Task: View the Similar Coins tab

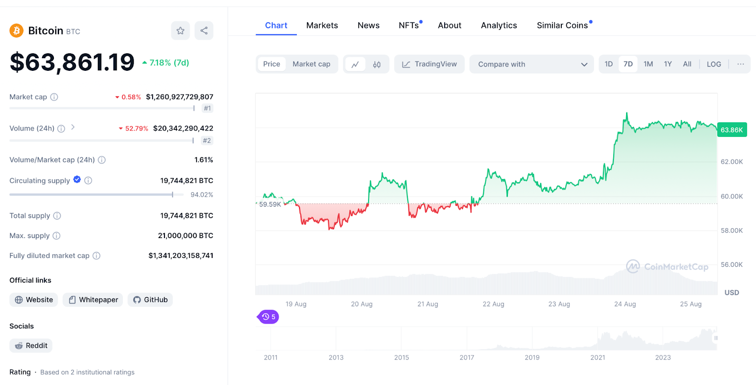Action: (x=563, y=26)
